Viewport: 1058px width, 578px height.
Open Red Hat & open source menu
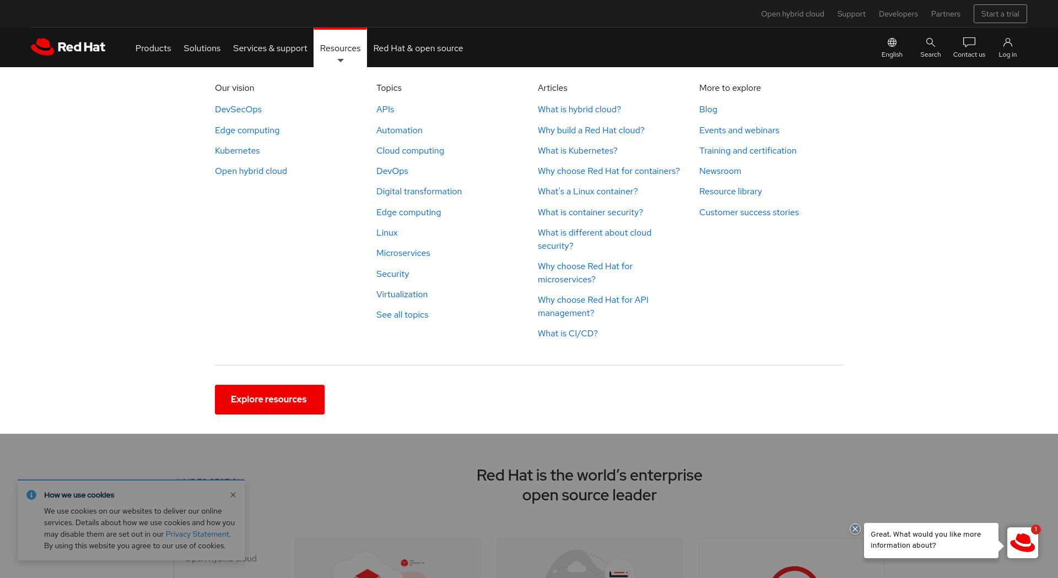click(418, 48)
